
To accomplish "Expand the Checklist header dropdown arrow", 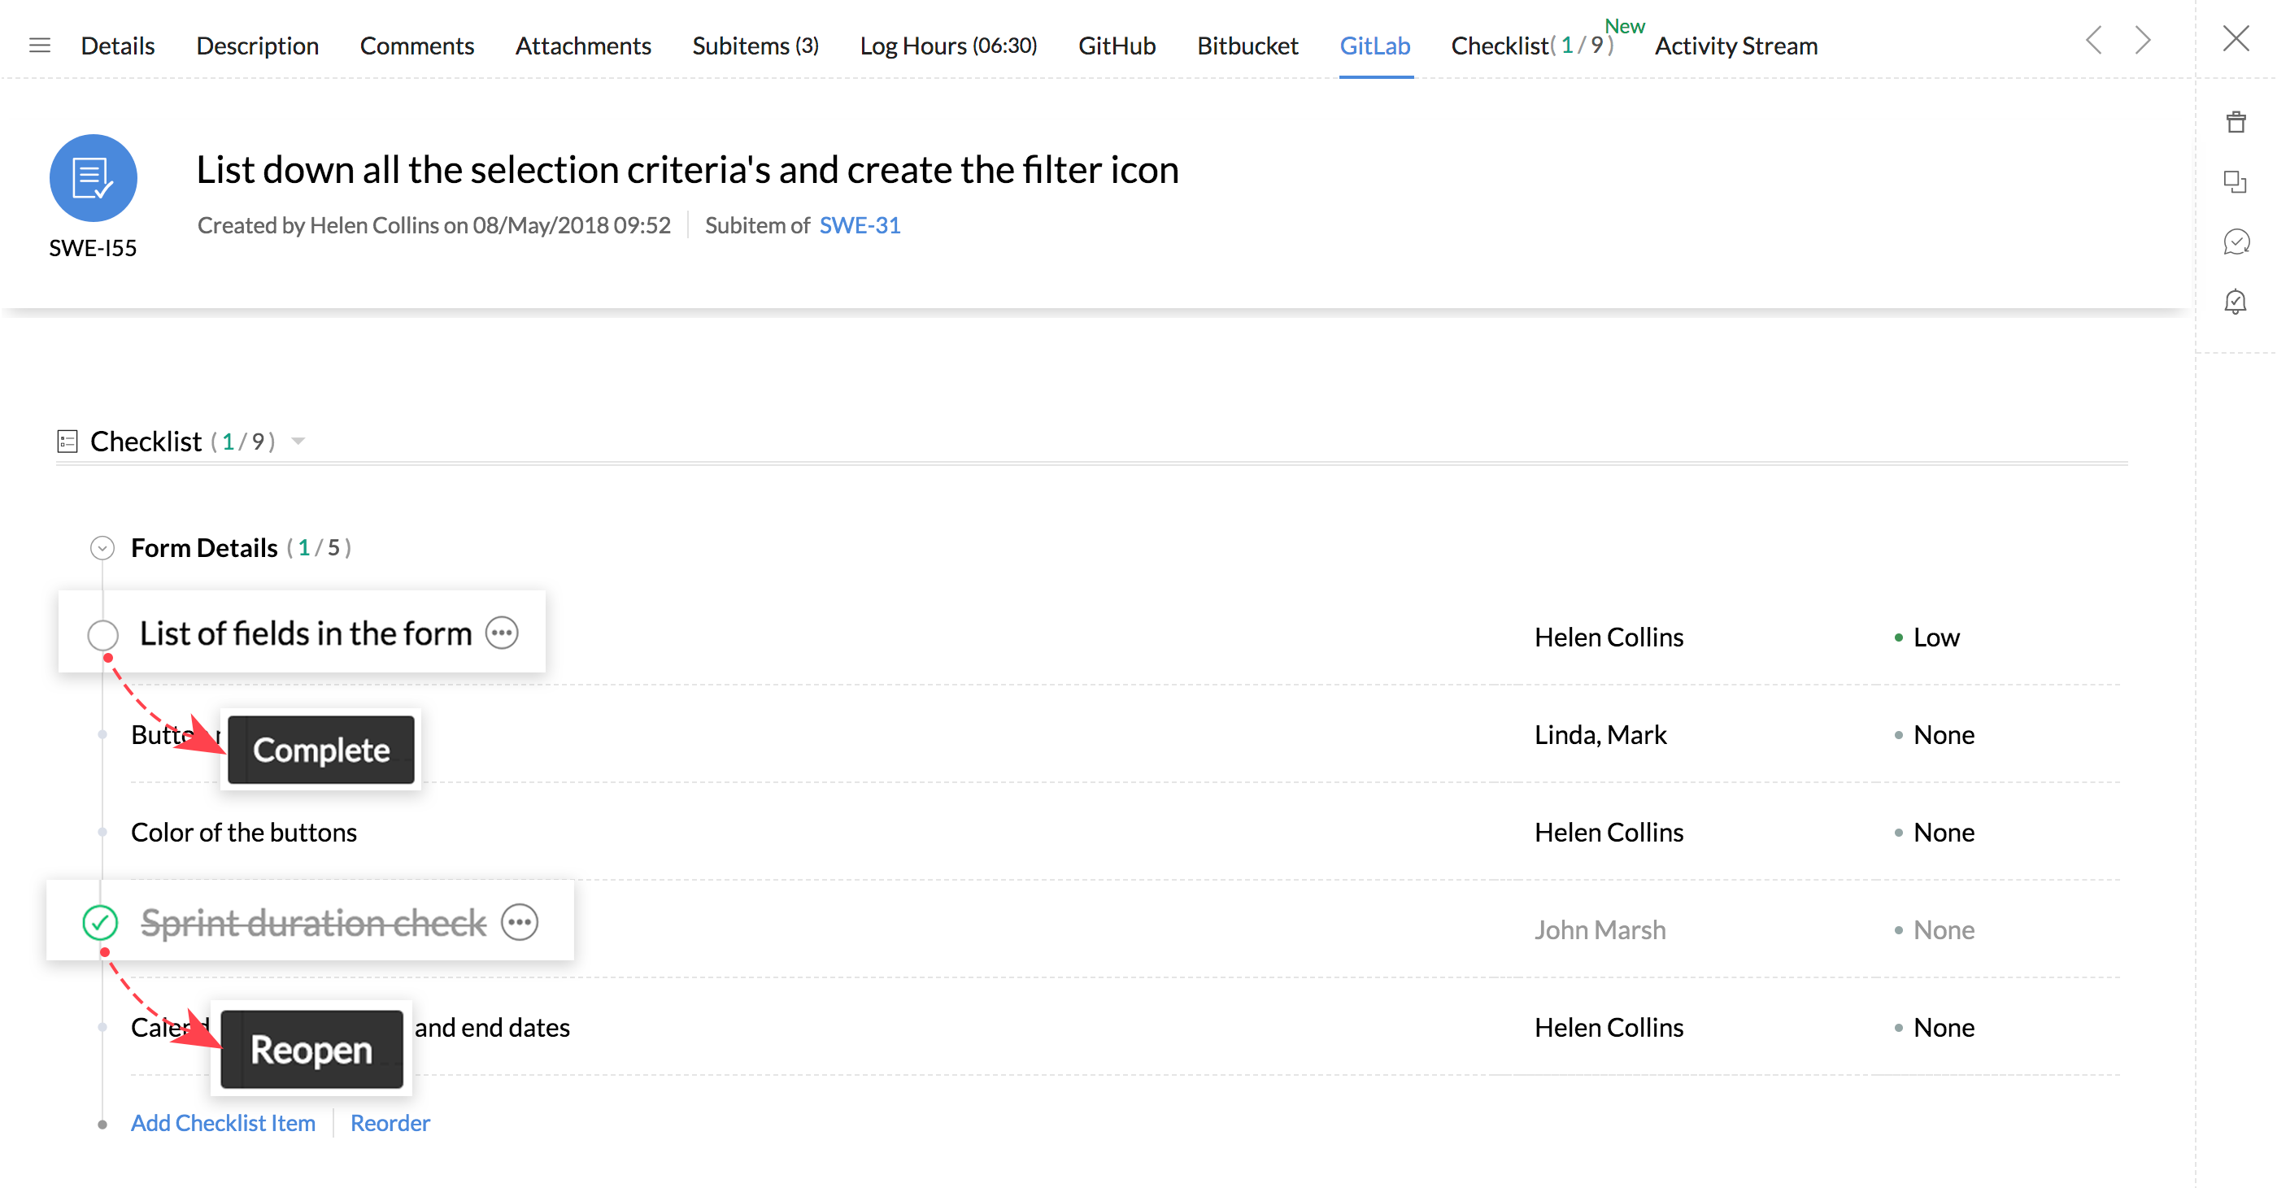I will (x=298, y=441).
